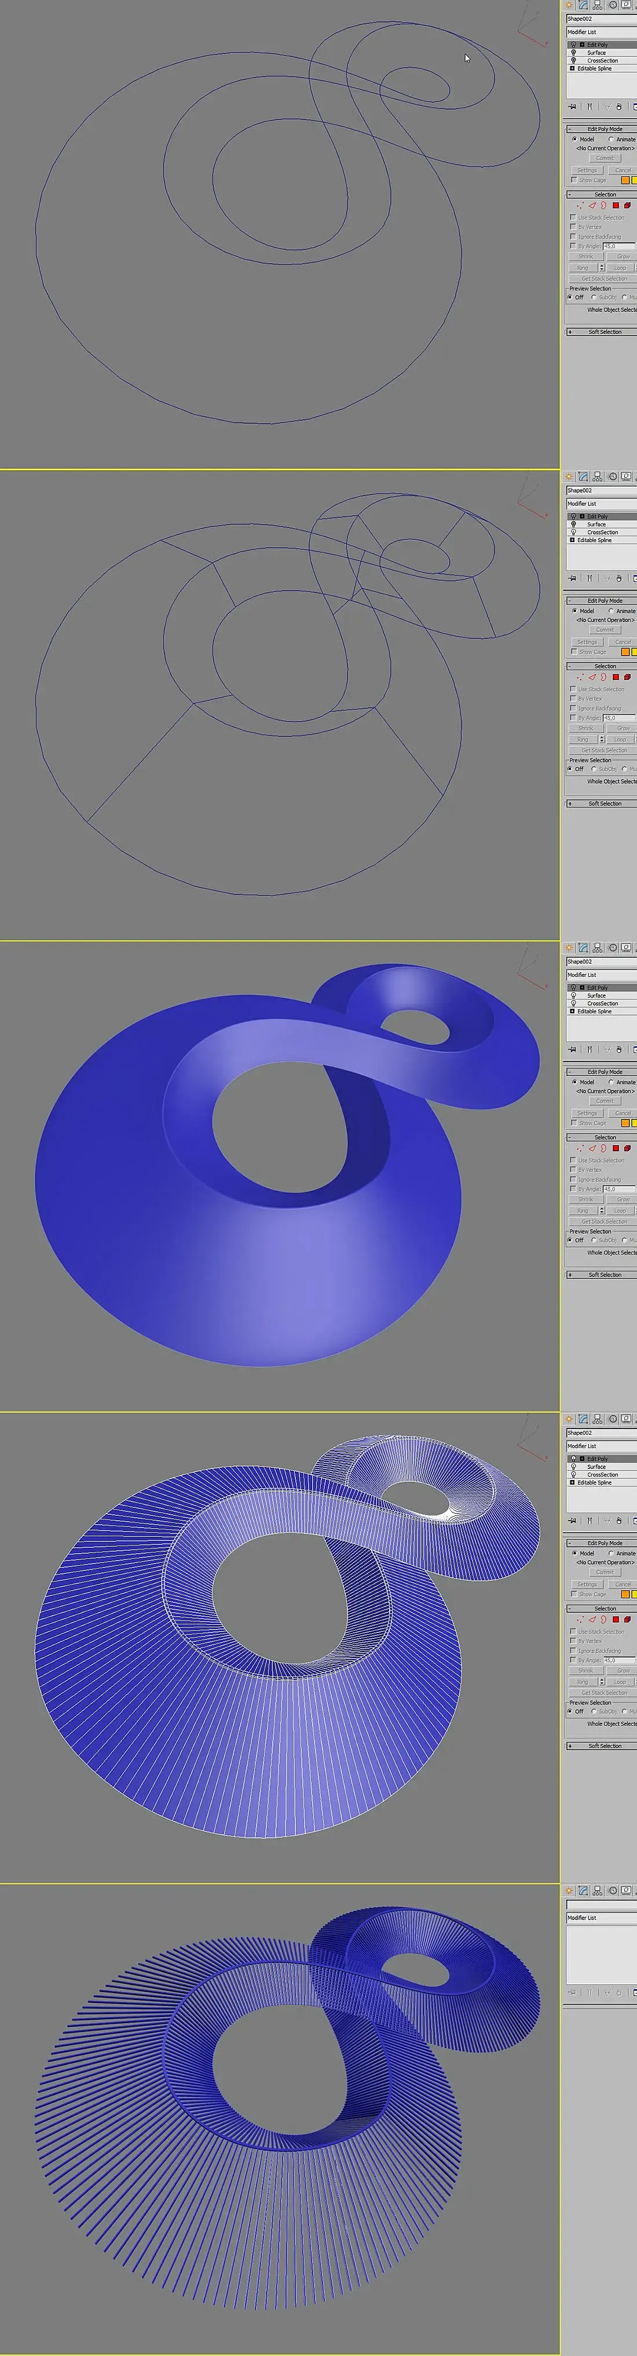Expand the Soft Selection rollout in the fourth panel
Viewport: 637px width, 2356px height.
click(601, 1746)
